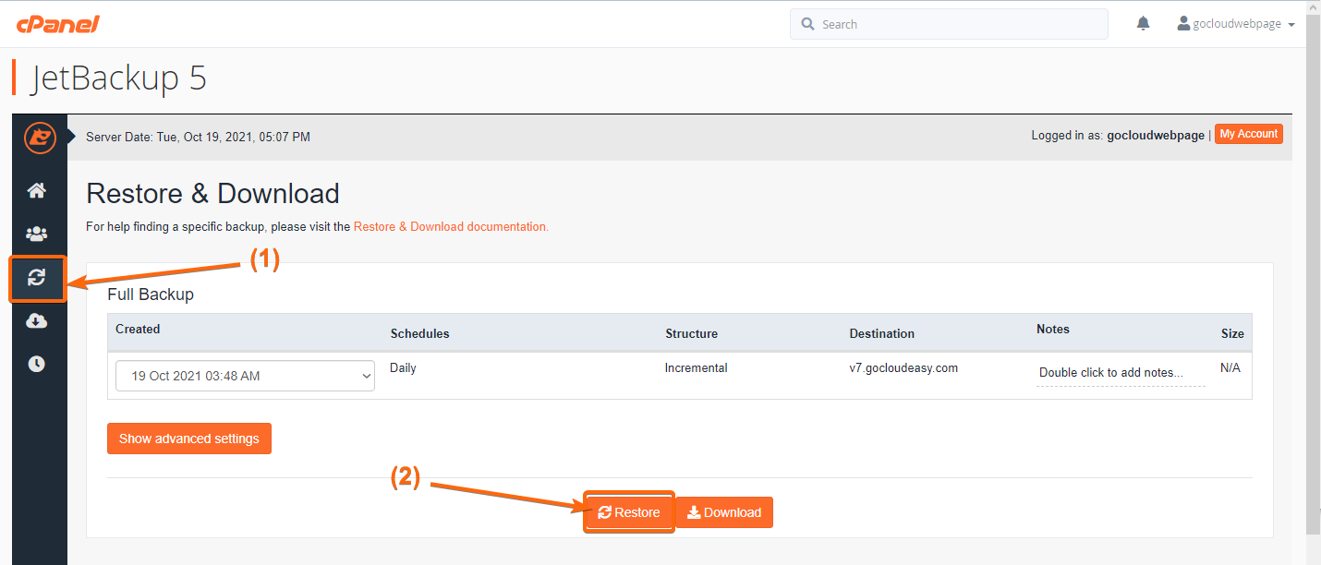
Task: Click the Restore button
Action: tap(629, 512)
